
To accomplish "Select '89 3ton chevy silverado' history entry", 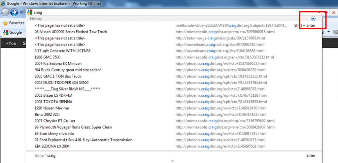I will pos(174,134).
